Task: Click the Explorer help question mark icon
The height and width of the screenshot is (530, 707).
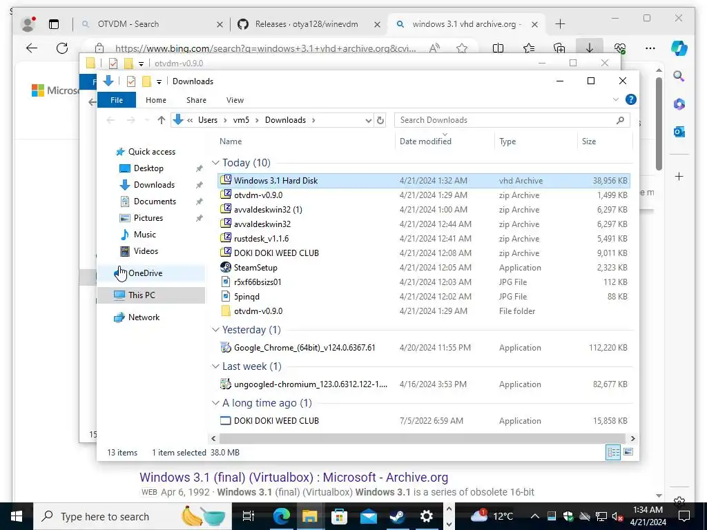Action: point(631,99)
